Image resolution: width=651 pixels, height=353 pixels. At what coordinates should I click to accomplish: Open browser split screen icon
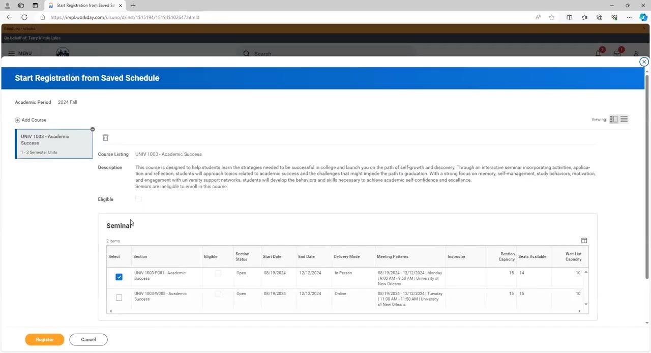click(569, 17)
